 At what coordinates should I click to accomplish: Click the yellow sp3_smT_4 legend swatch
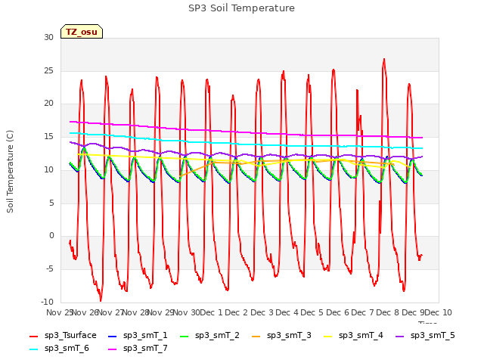(x=327, y=336)
